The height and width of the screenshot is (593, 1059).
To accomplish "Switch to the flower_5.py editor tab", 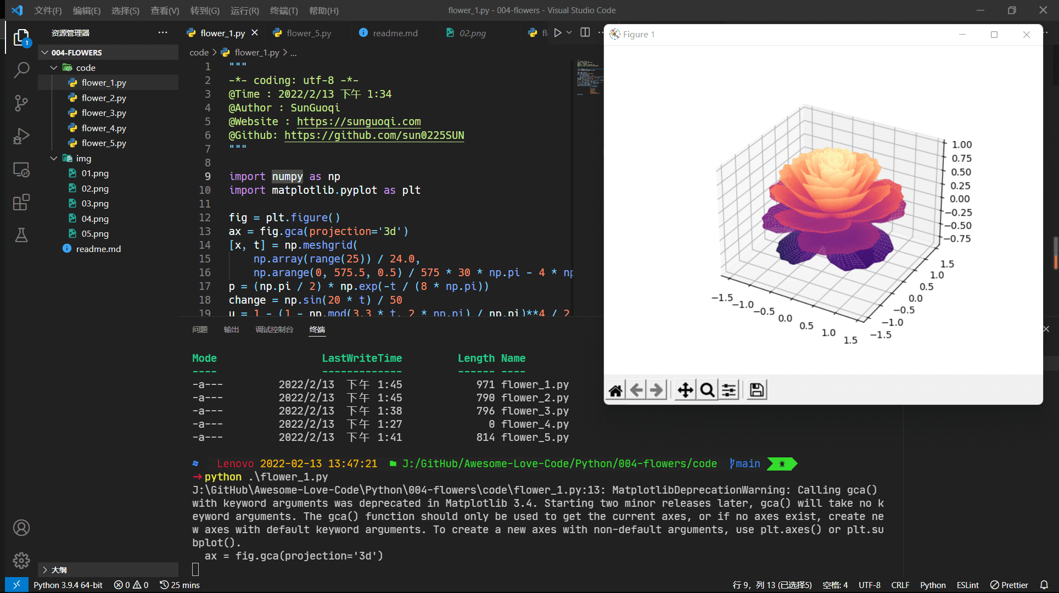I will click(308, 33).
